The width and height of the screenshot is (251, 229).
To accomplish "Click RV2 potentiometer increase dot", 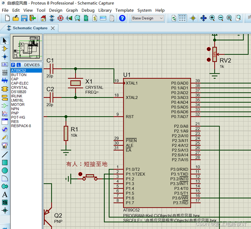I will (x=209, y=49).
